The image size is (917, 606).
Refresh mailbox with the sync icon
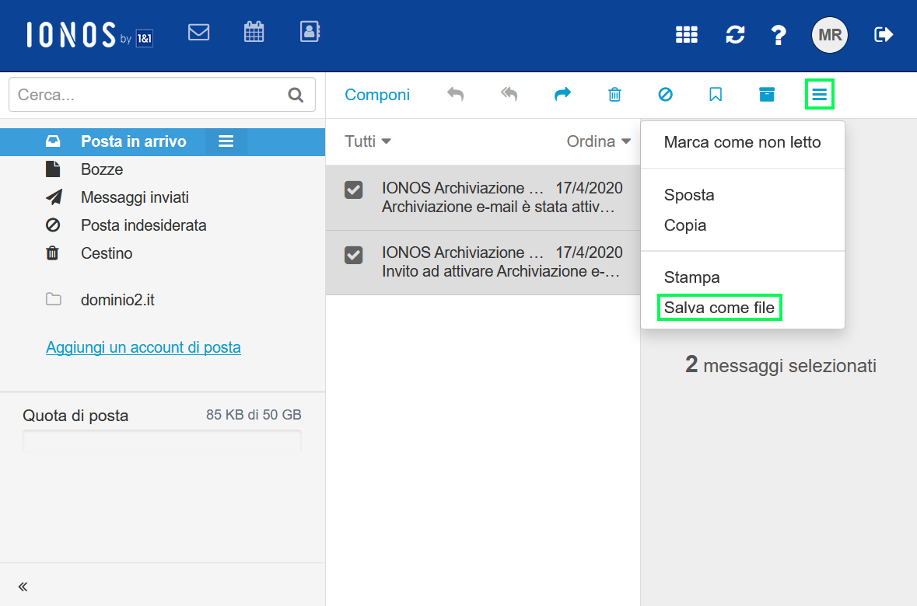coord(734,35)
